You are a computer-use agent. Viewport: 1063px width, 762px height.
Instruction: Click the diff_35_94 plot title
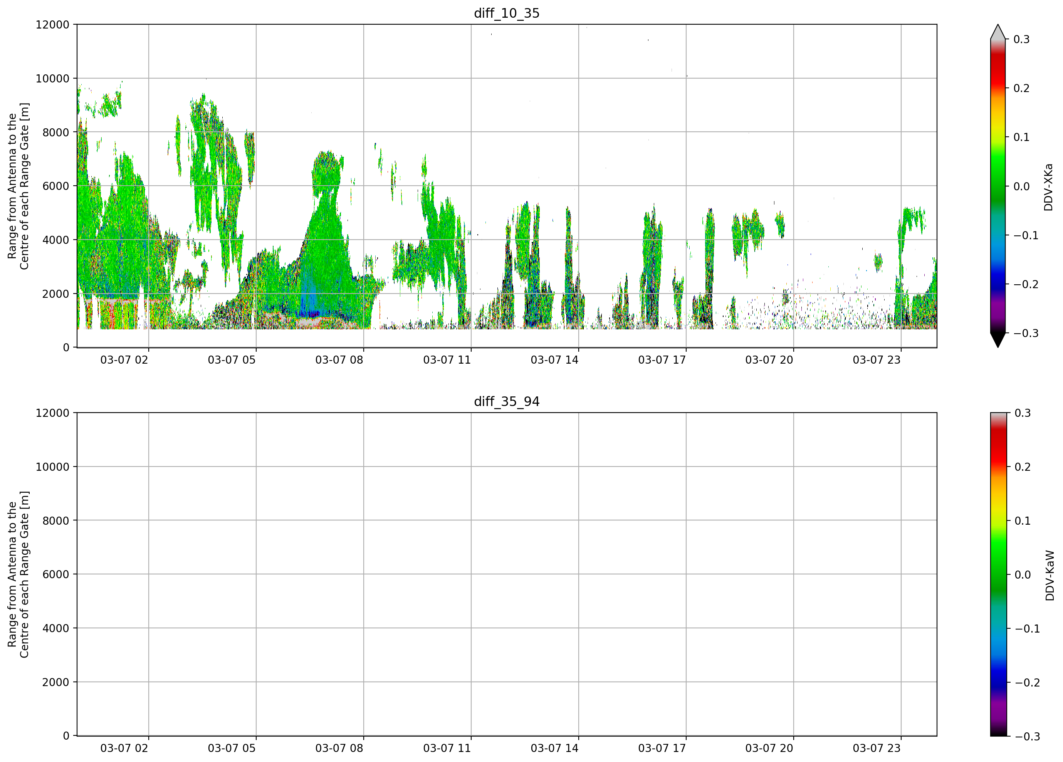pyautogui.click(x=507, y=402)
